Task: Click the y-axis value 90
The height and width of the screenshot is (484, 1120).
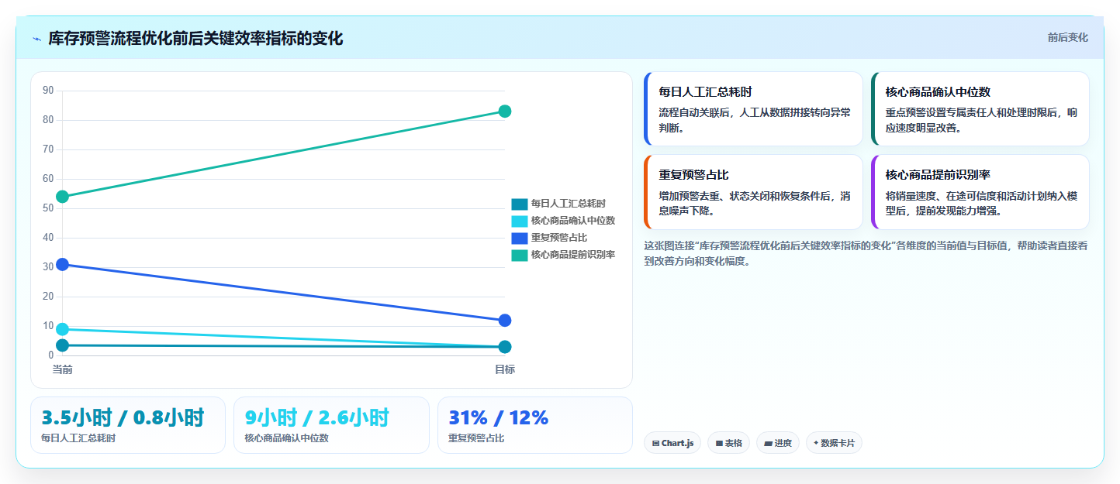Action: click(x=48, y=91)
